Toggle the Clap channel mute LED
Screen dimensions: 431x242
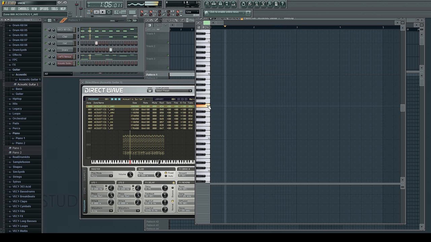click(x=46, y=36)
